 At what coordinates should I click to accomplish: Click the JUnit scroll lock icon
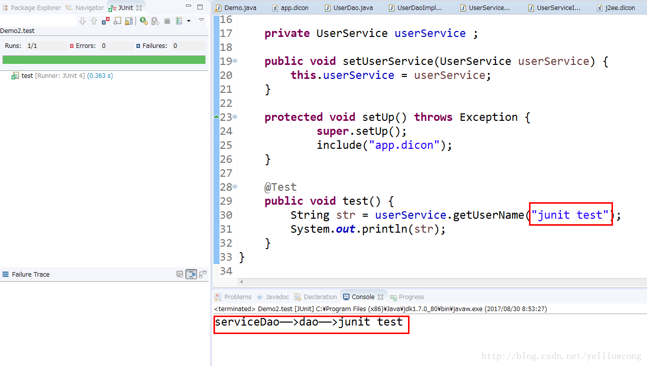tap(128, 21)
